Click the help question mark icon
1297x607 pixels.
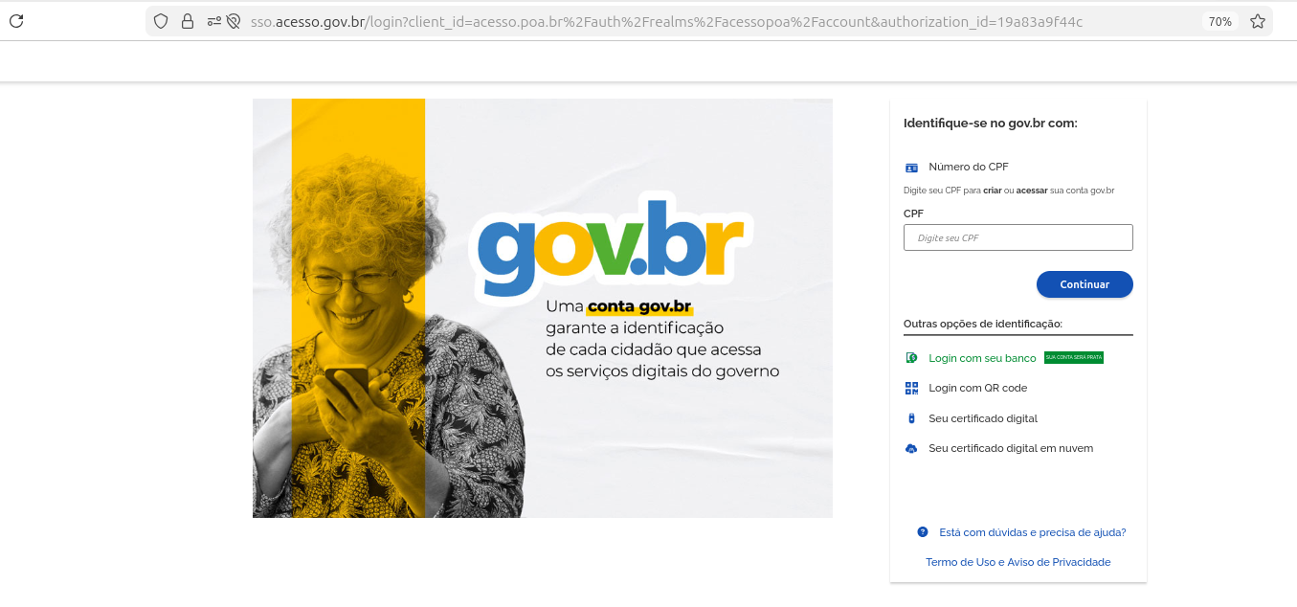[x=923, y=531]
